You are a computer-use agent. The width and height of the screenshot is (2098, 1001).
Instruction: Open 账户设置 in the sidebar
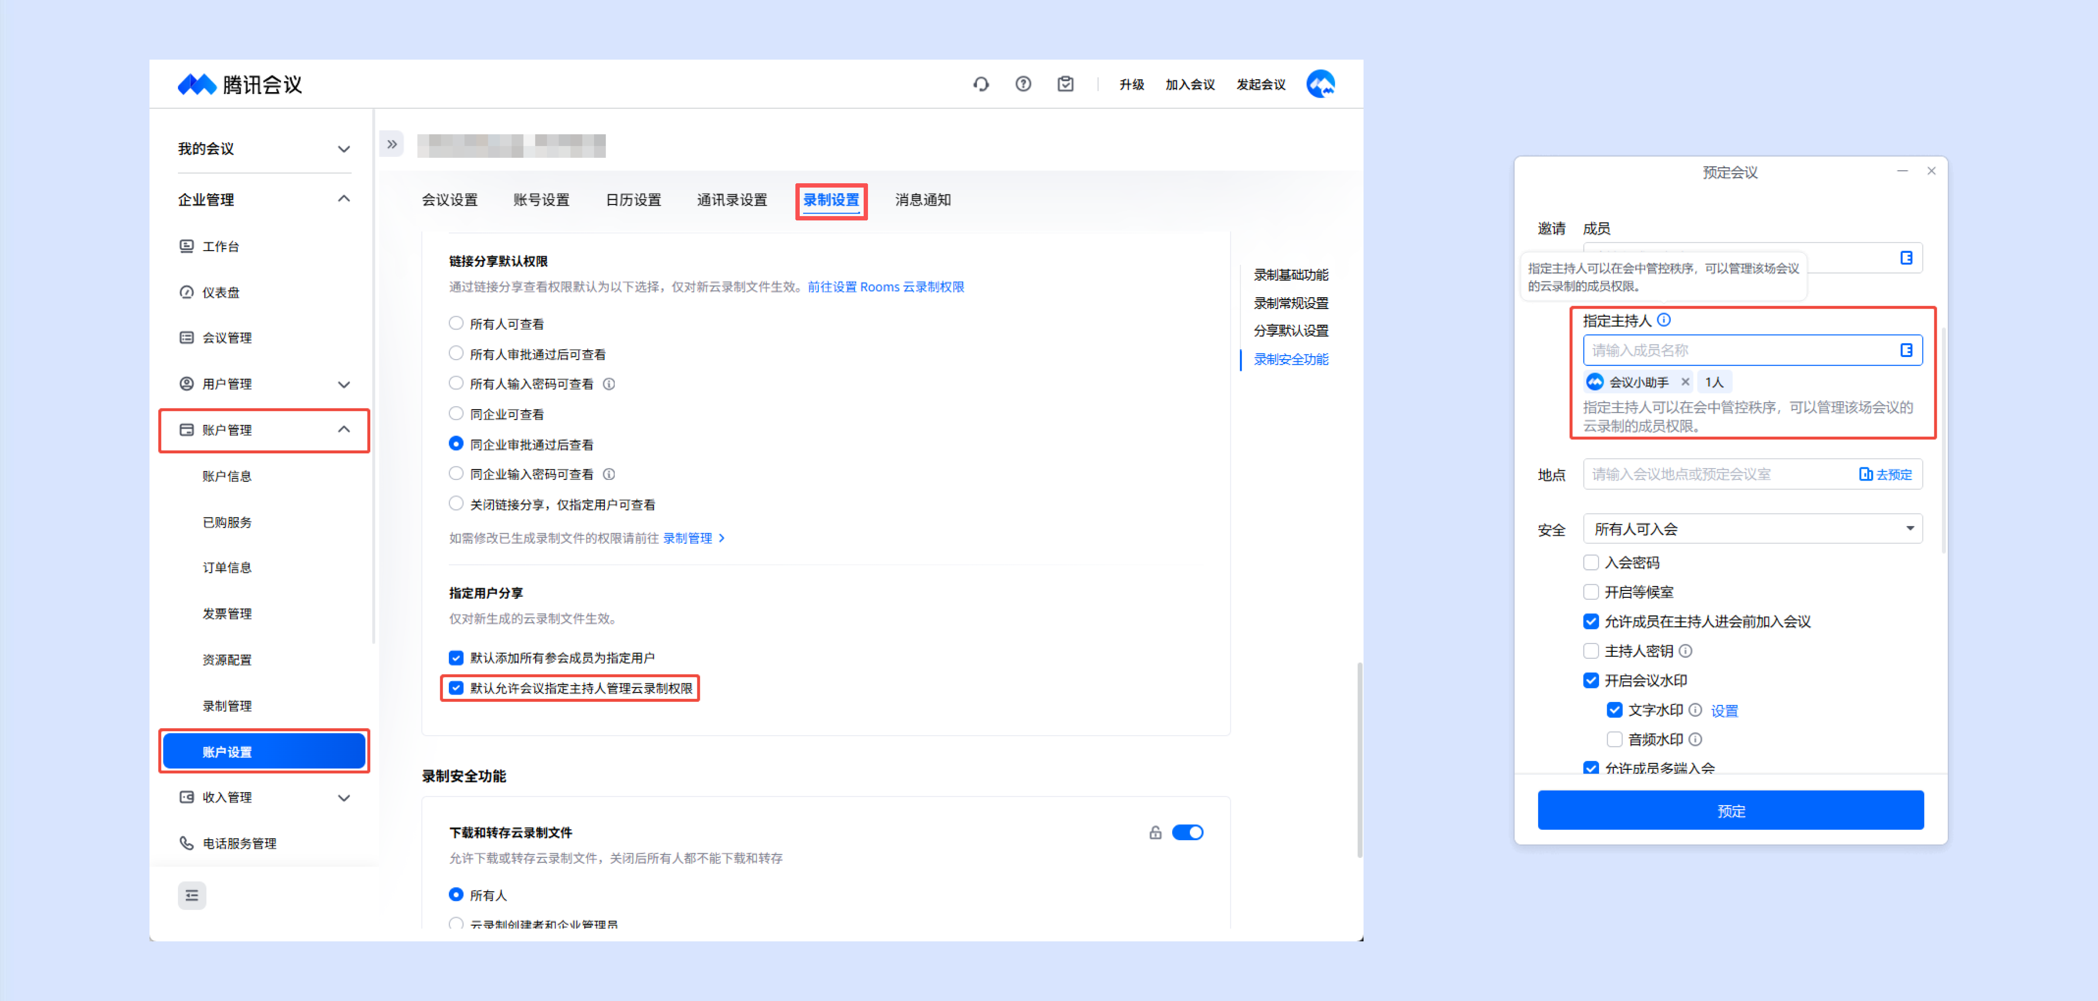pyautogui.click(x=264, y=751)
